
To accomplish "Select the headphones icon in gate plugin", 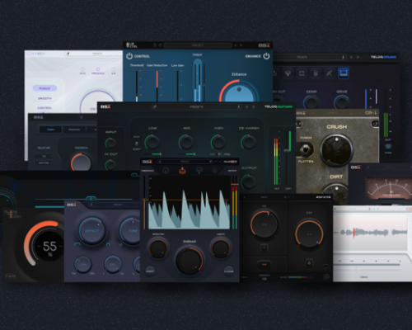I will 166,171.
